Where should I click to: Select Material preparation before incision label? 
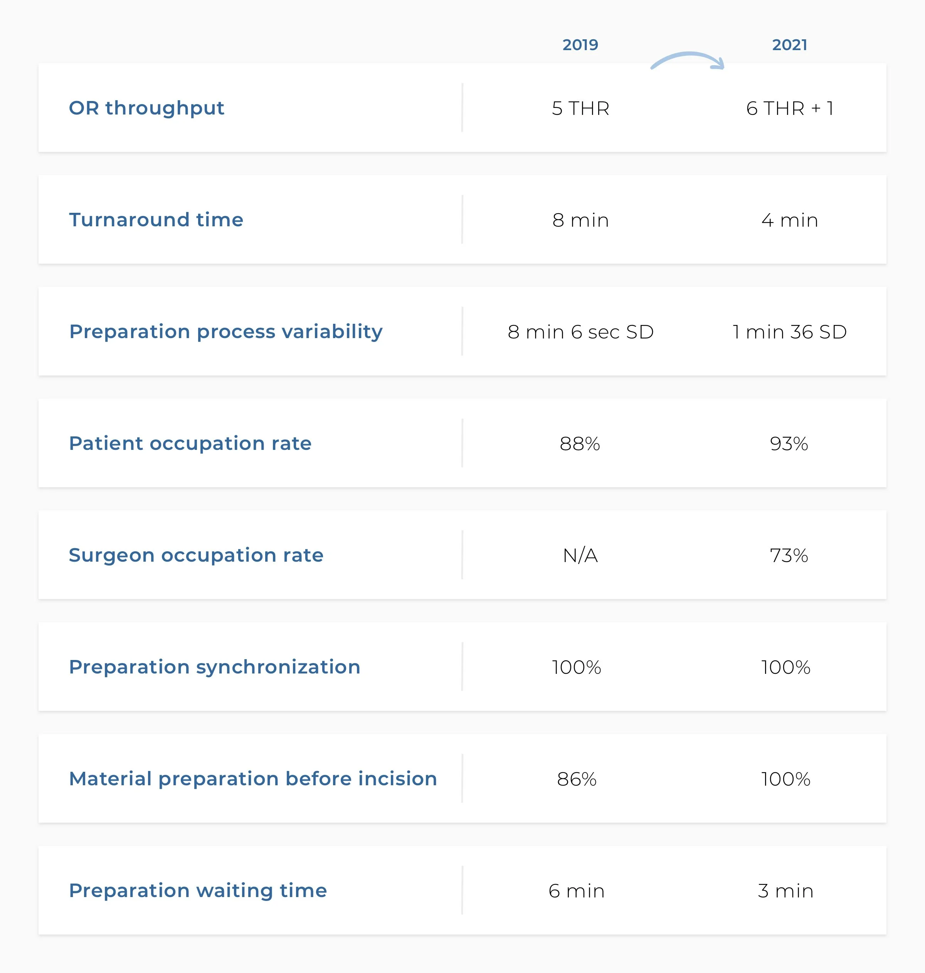253,779
